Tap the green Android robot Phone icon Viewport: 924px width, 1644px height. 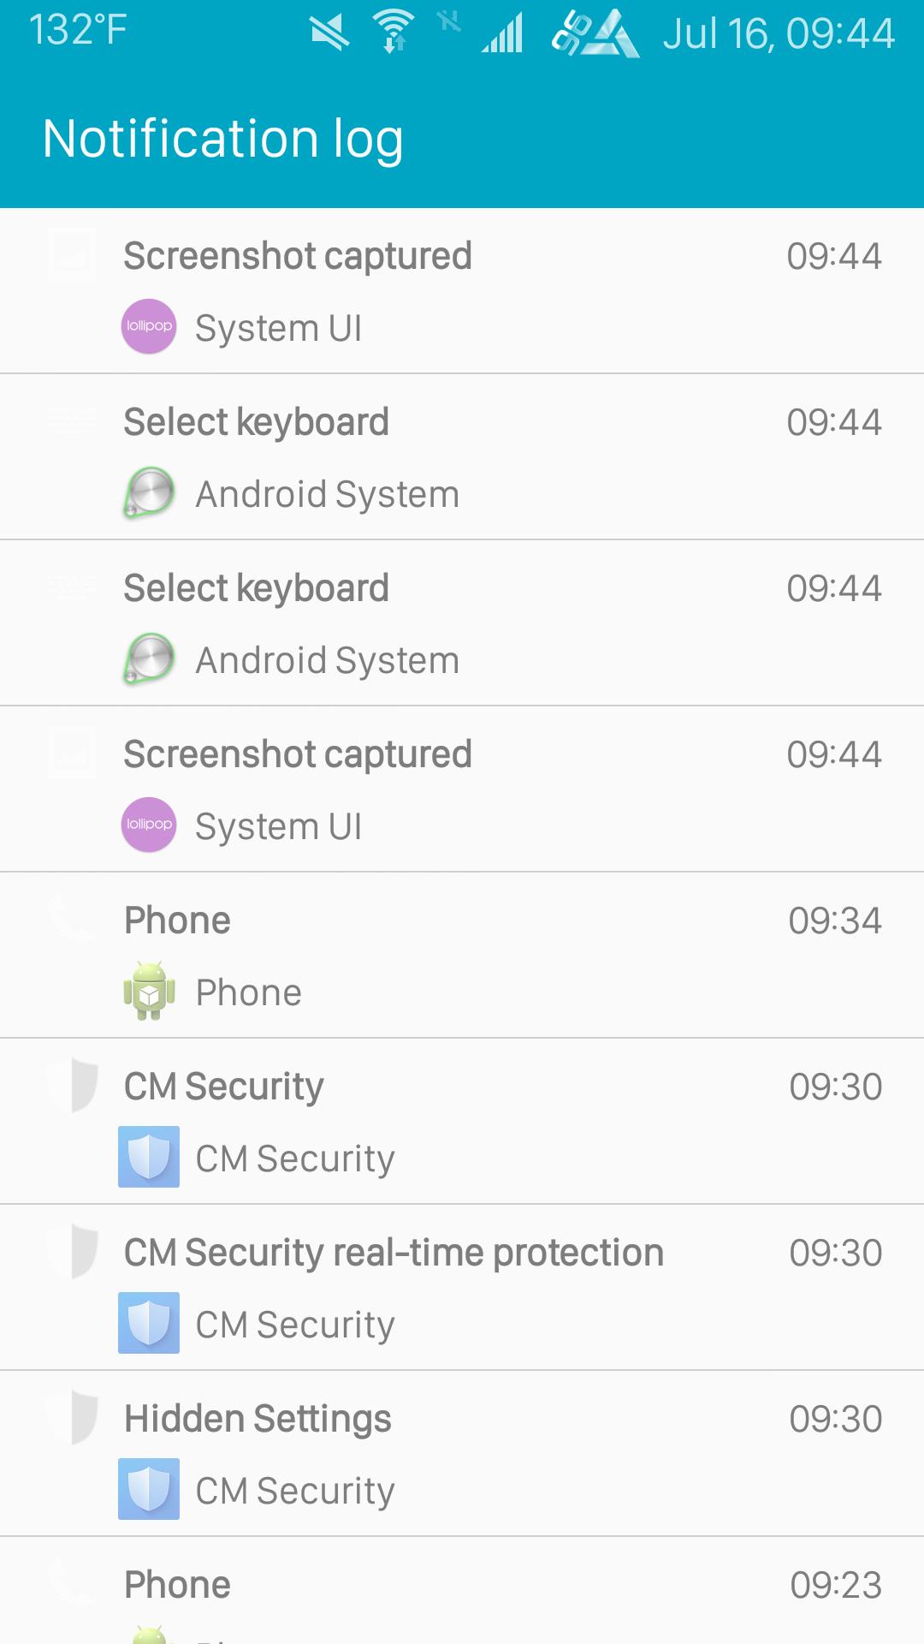149,991
